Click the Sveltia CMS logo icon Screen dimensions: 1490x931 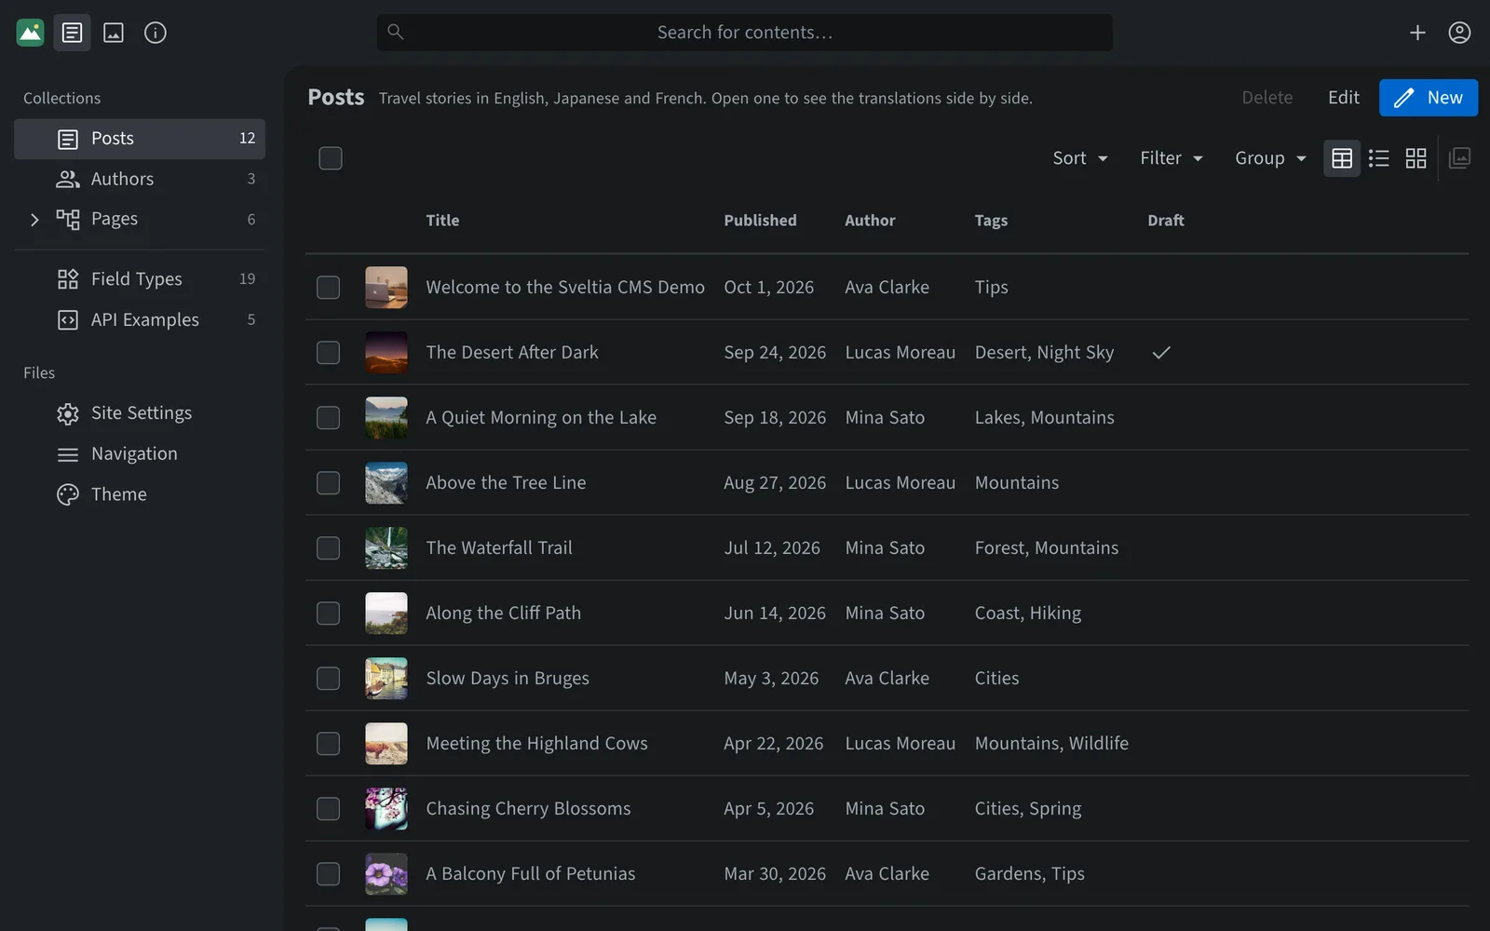point(31,33)
